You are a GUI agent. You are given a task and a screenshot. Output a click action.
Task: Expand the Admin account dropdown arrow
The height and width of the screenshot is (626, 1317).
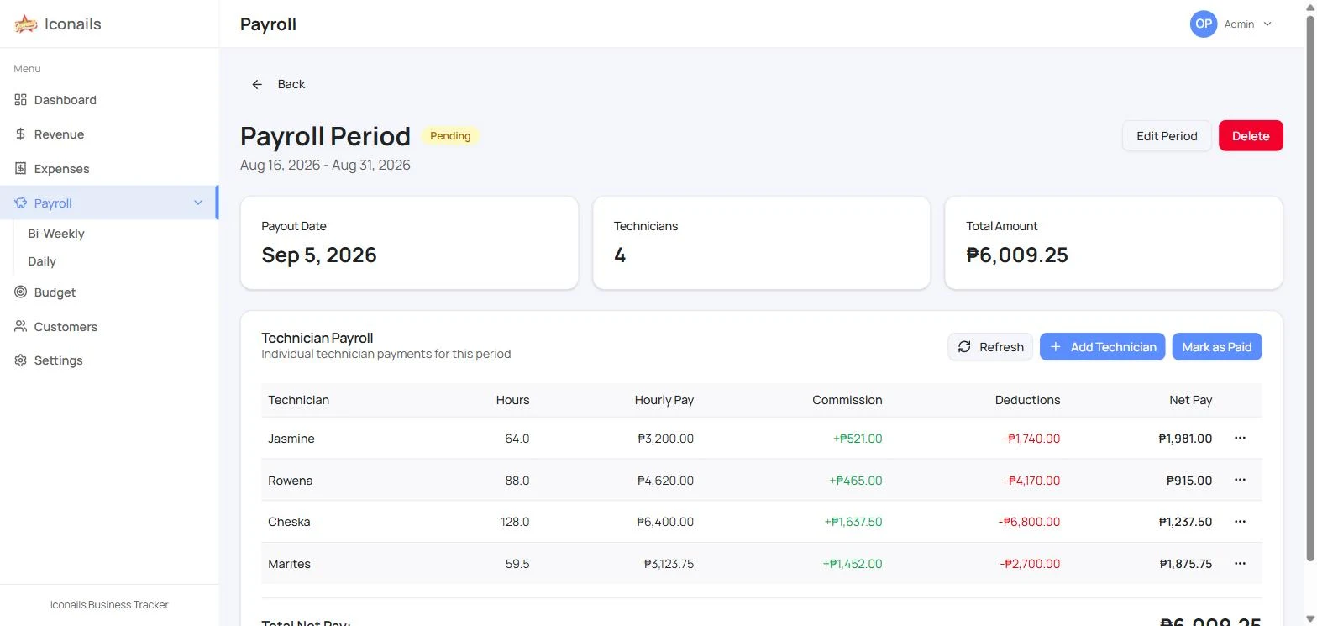coord(1267,24)
